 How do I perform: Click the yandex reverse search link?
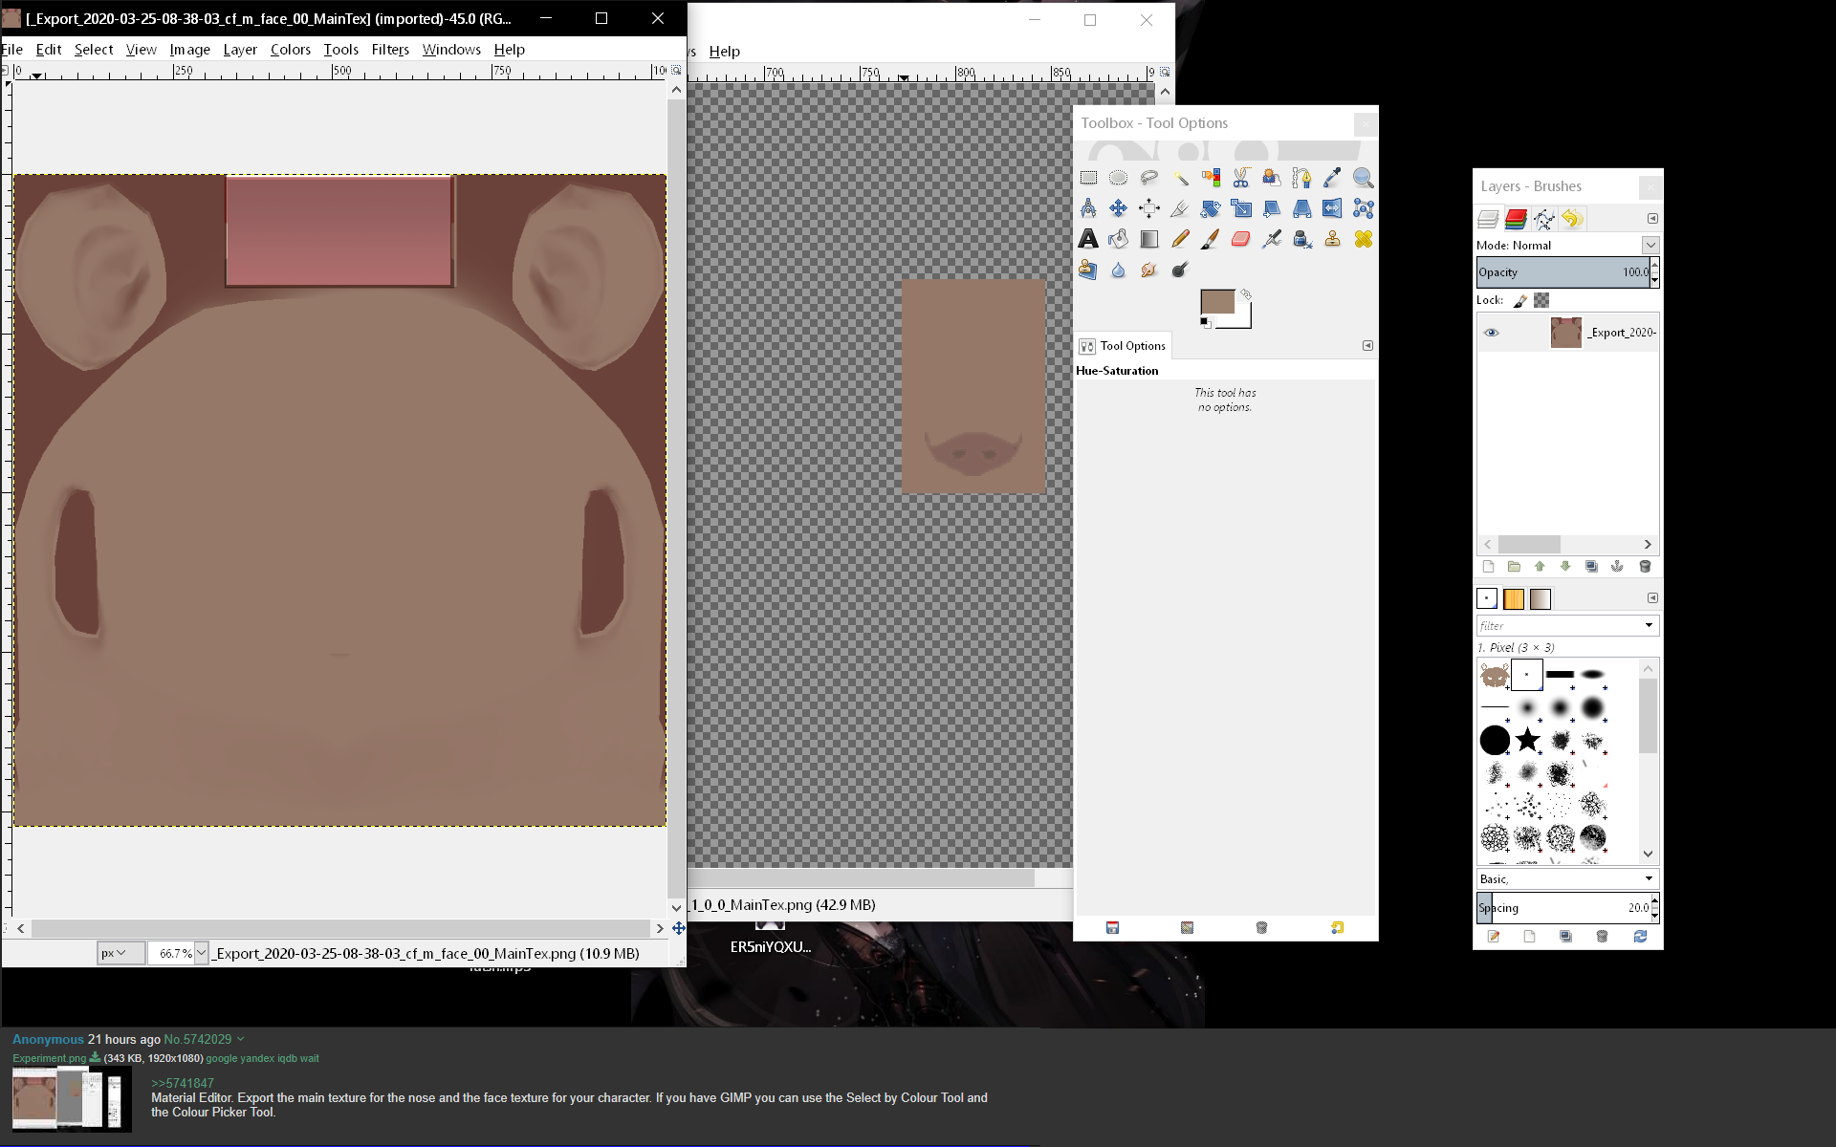coord(257,1058)
